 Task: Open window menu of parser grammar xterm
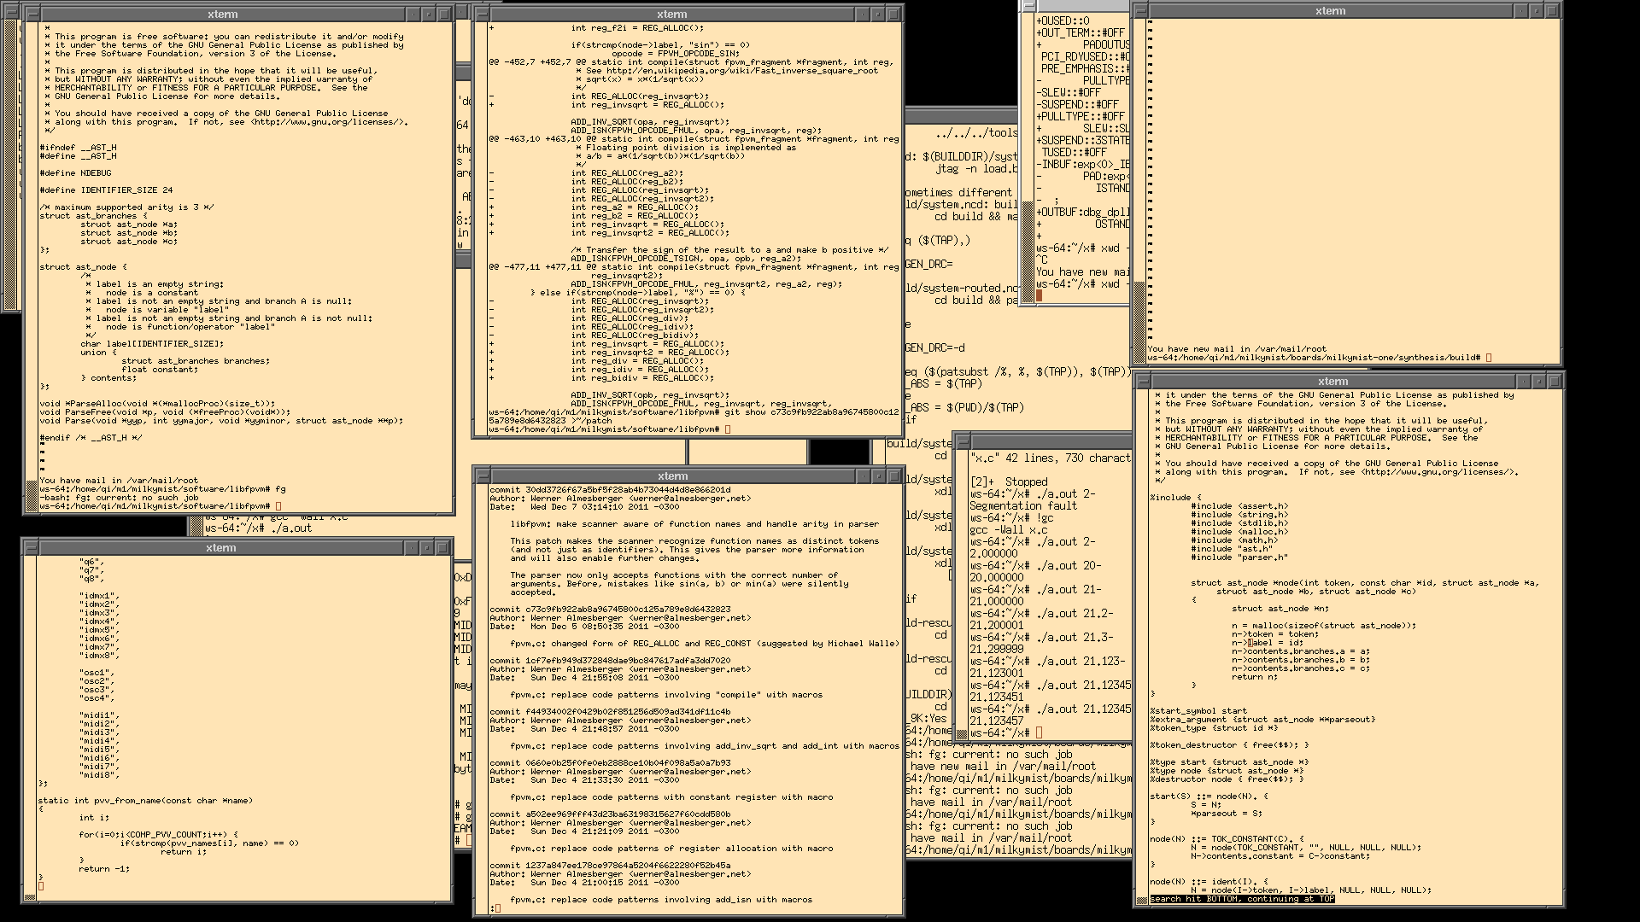click(1143, 382)
